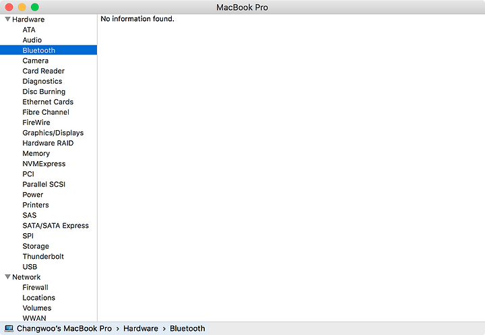The height and width of the screenshot is (335, 485).
Task: Click the 'No information found.' text
Action: 137,19
